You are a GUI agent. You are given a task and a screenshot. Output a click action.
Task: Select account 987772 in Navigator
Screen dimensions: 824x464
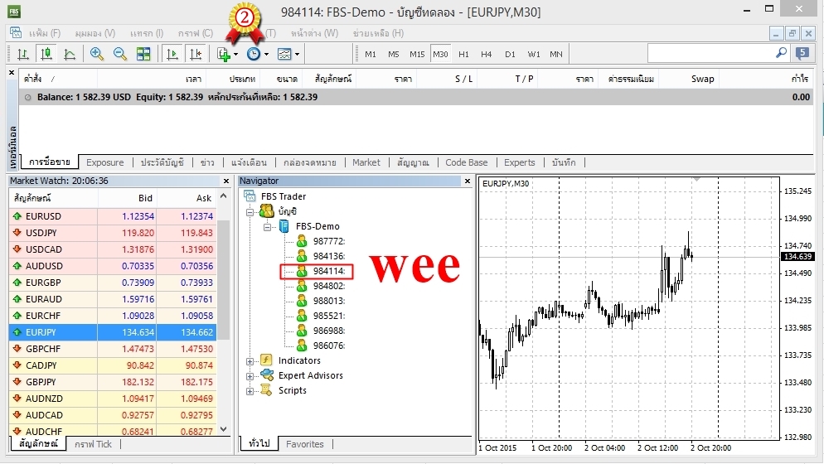pos(328,241)
